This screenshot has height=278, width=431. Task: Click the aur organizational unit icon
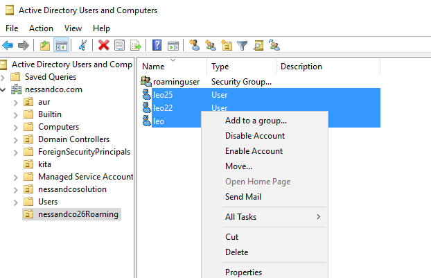28,102
